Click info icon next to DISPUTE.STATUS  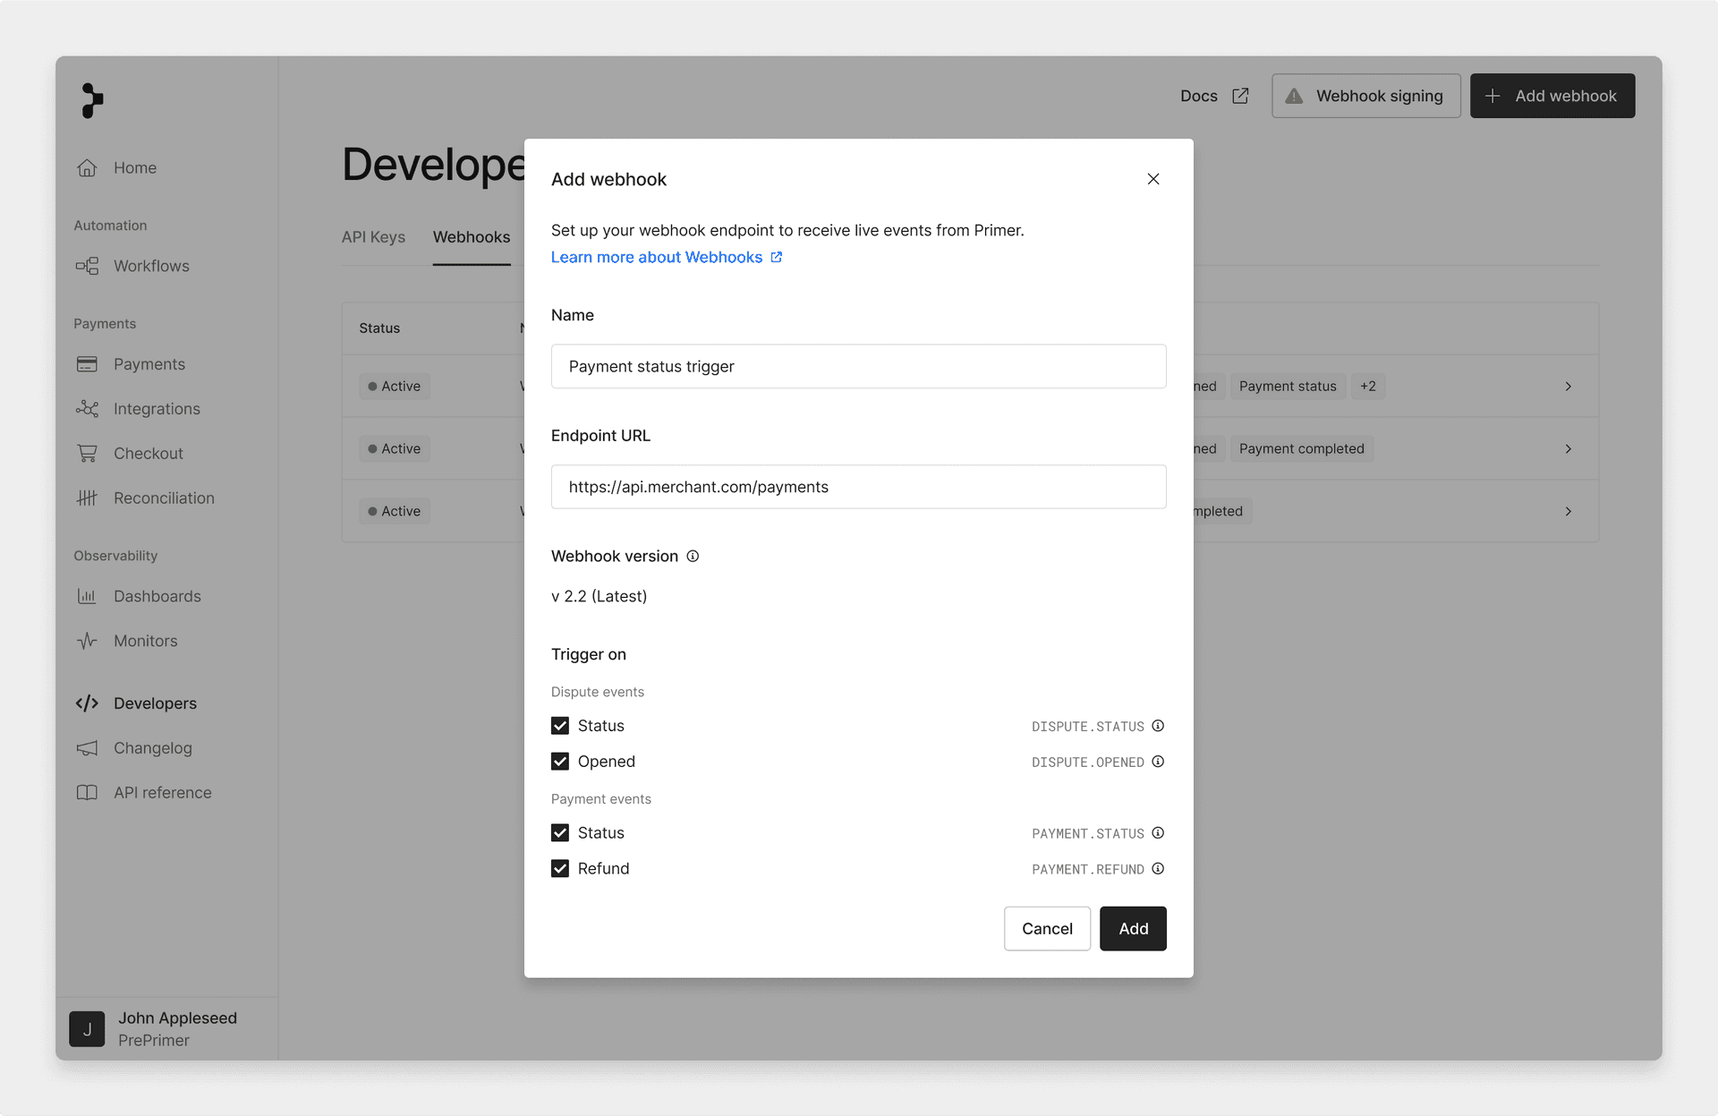pyautogui.click(x=1158, y=726)
